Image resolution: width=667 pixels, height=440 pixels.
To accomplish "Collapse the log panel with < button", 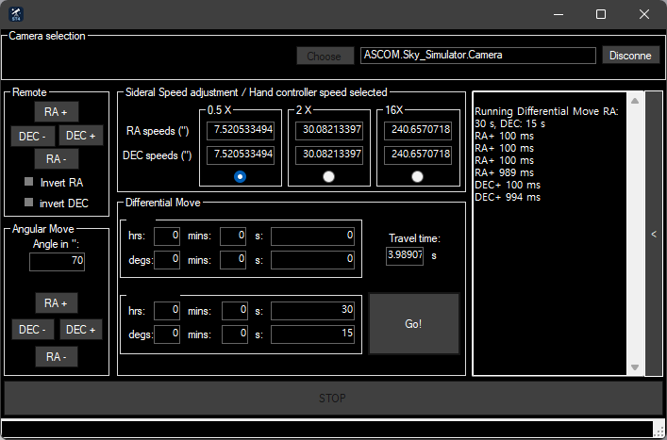I will point(654,234).
